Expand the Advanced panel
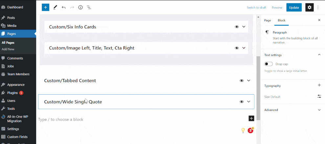 click(x=293, y=110)
